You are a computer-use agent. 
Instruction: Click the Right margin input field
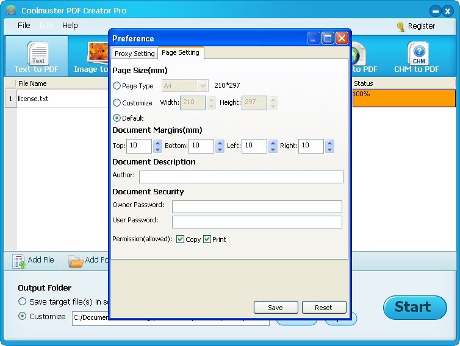(311, 146)
